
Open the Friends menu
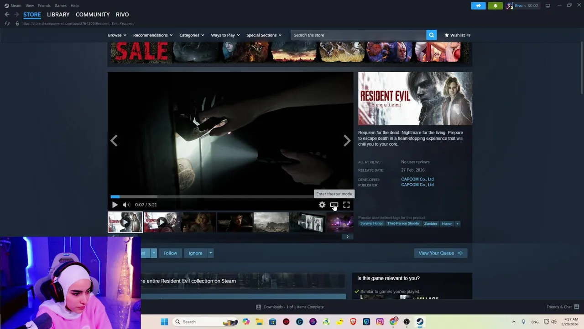(44, 5)
